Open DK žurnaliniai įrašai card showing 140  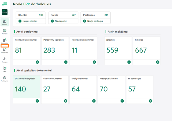26,87
